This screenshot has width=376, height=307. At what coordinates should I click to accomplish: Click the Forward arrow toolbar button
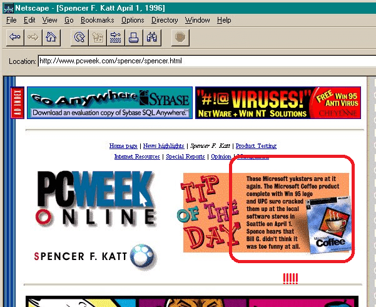point(33,38)
